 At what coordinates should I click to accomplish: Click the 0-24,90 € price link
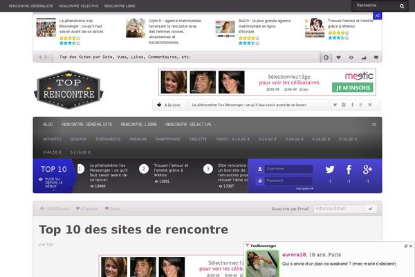pyautogui.click(x=267, y=139)
